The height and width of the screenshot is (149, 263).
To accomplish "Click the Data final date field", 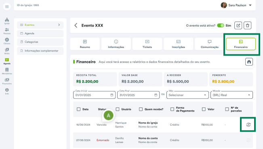I will point(138,95).
